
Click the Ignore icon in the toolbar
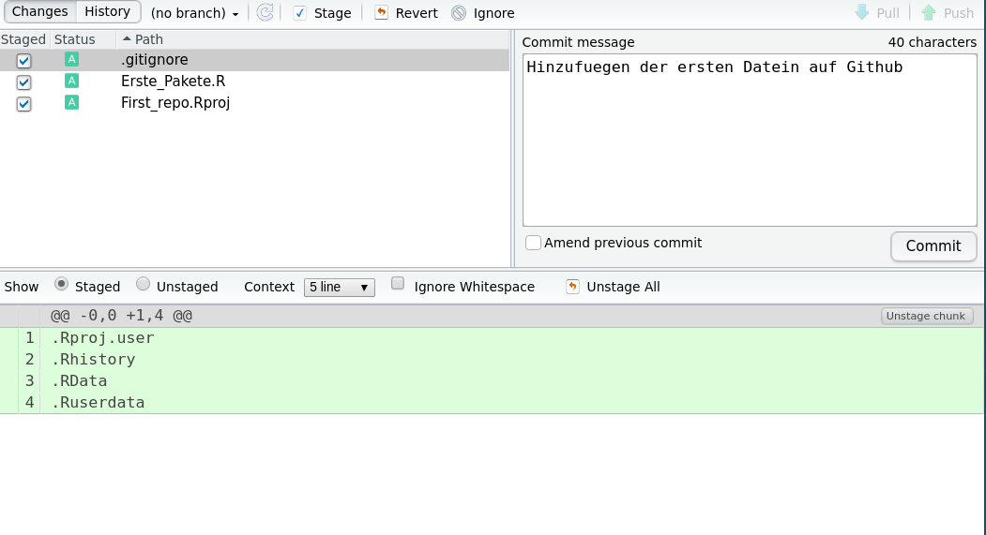click(459, 13)
